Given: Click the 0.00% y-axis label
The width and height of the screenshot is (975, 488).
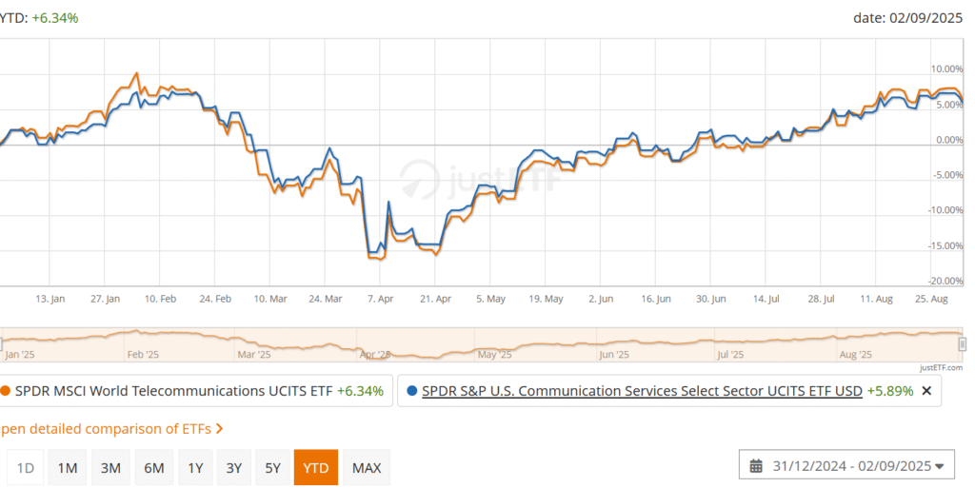Looking at the screenshot, I should pos(949,140).
